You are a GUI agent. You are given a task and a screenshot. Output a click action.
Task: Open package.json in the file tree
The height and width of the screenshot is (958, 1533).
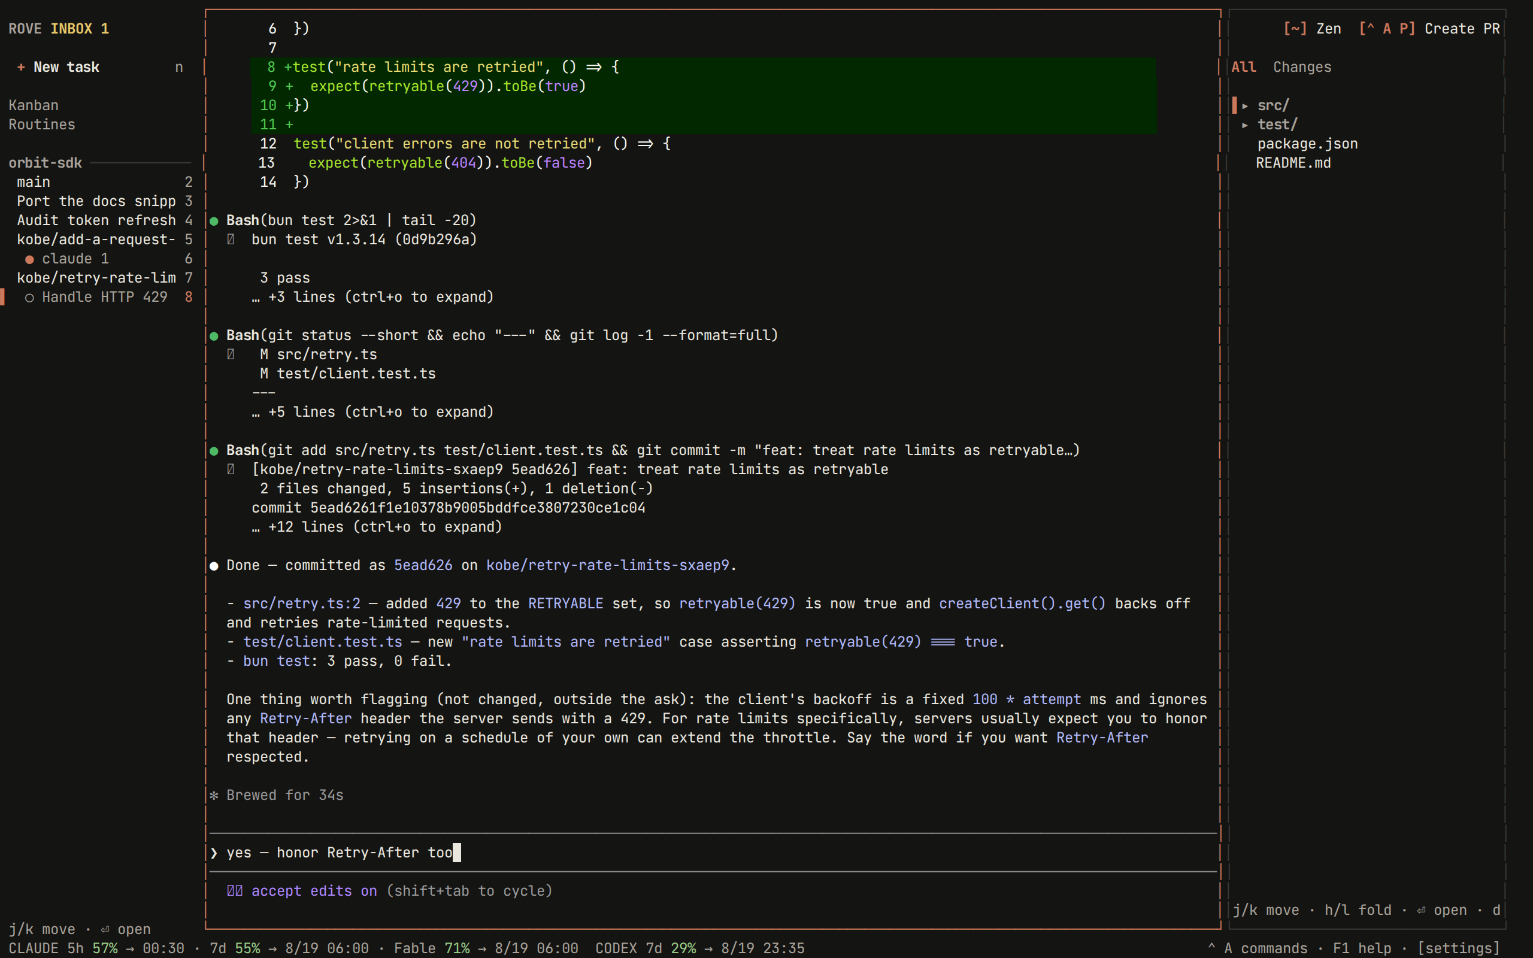click(x=1307, y=144)
